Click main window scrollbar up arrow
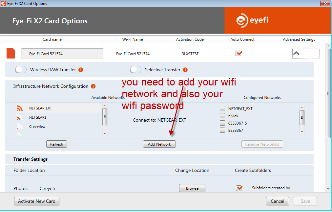The width and height of the screenshot is (332, 212). [x=328, y=46]
